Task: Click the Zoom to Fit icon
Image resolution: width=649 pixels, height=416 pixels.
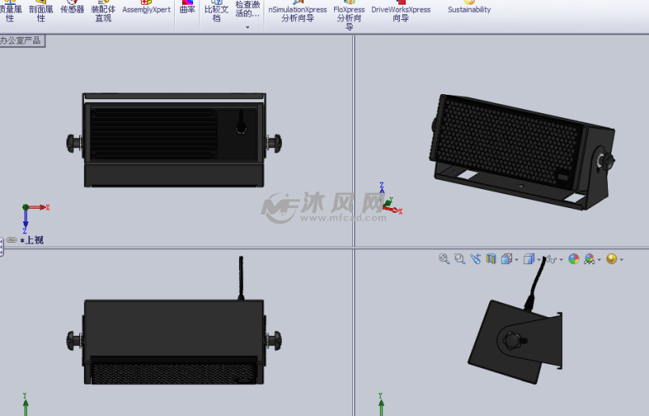Action: coord(444,259)
